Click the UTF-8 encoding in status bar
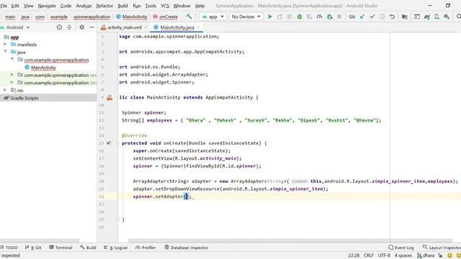Image resolution: width=461 pixels, height=259 pixels. coord(384,255)
